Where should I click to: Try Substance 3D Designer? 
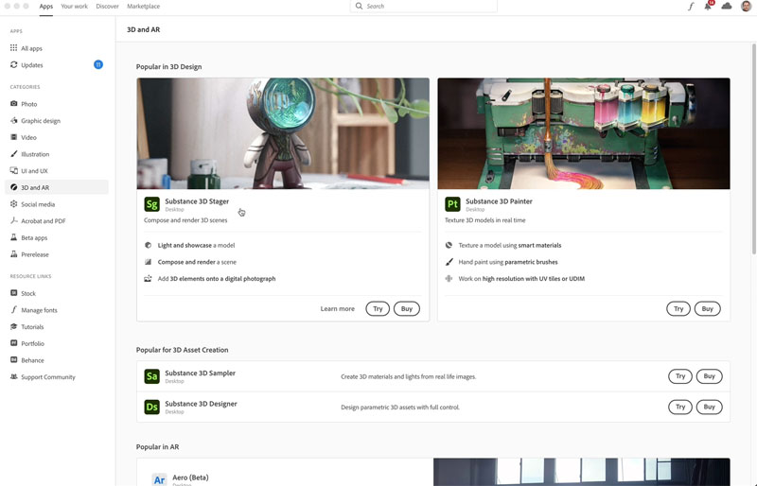[680, 407]
